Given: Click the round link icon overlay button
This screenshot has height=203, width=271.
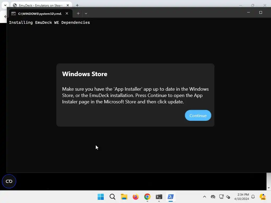Looking at the screenshot, I should click(9, 181).
